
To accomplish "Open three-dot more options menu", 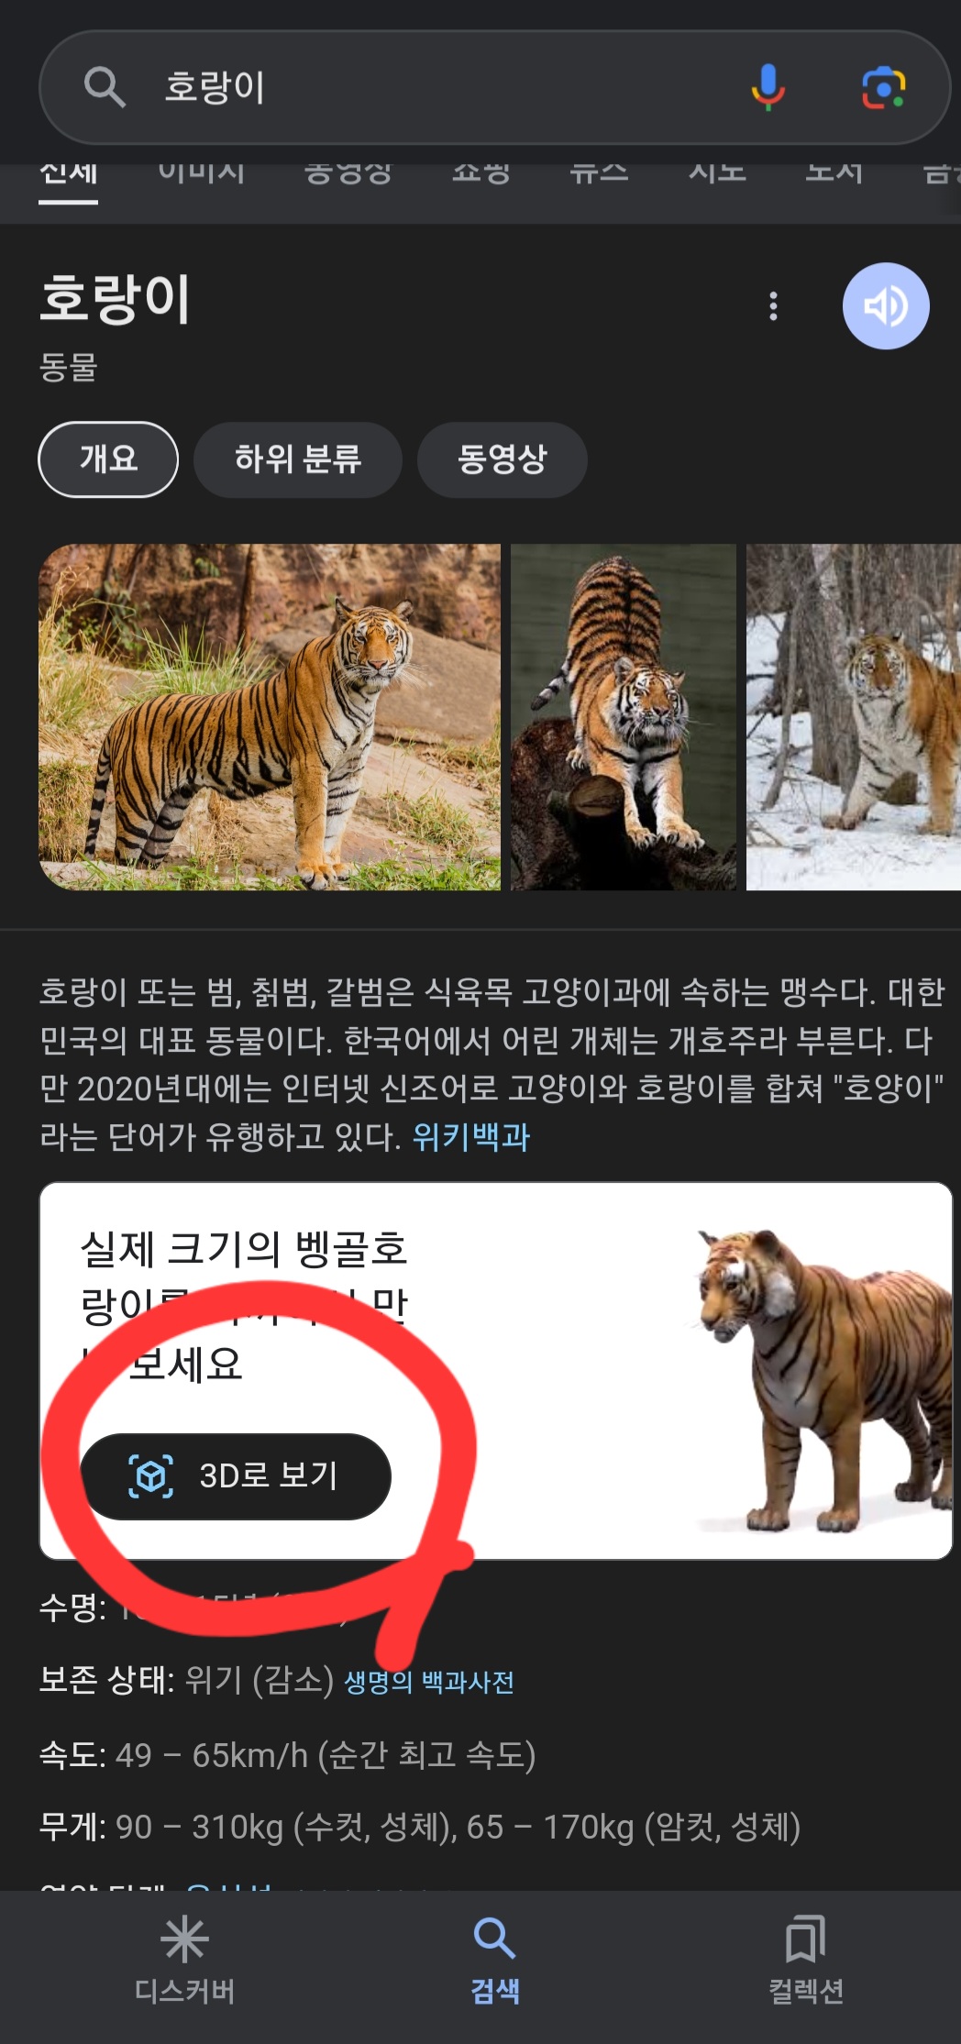I will (x=773, y=306).
